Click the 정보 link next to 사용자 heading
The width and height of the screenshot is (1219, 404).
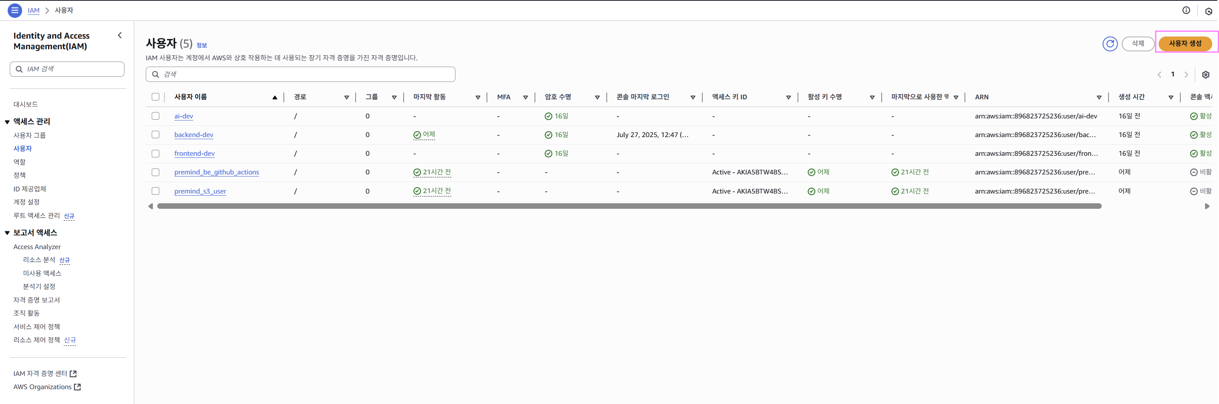(x=201, y=45)
